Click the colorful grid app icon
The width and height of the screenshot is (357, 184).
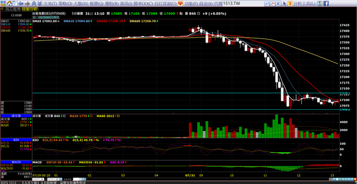pos(3,3)
